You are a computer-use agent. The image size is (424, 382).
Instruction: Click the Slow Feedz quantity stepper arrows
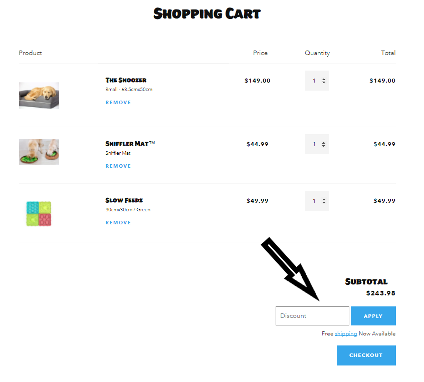pyautogui.click(x=324, y=201)
